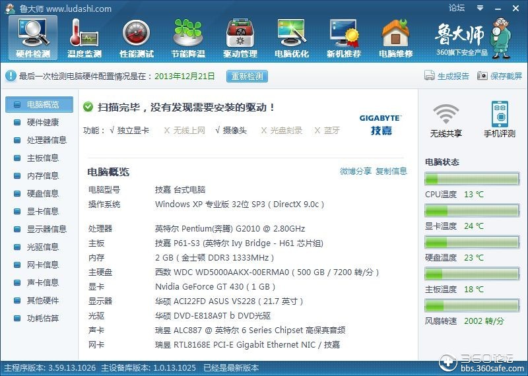
Task: Open the 节能降温 energy saving tool
Action: pyautogui.click(x=188, y=38)
